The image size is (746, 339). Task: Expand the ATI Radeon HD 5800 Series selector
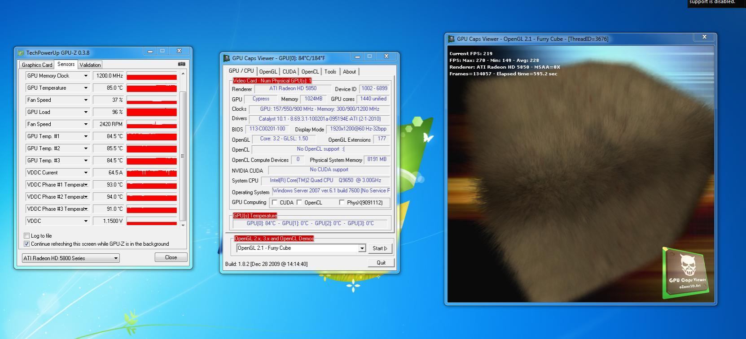(x=116, y=258)
